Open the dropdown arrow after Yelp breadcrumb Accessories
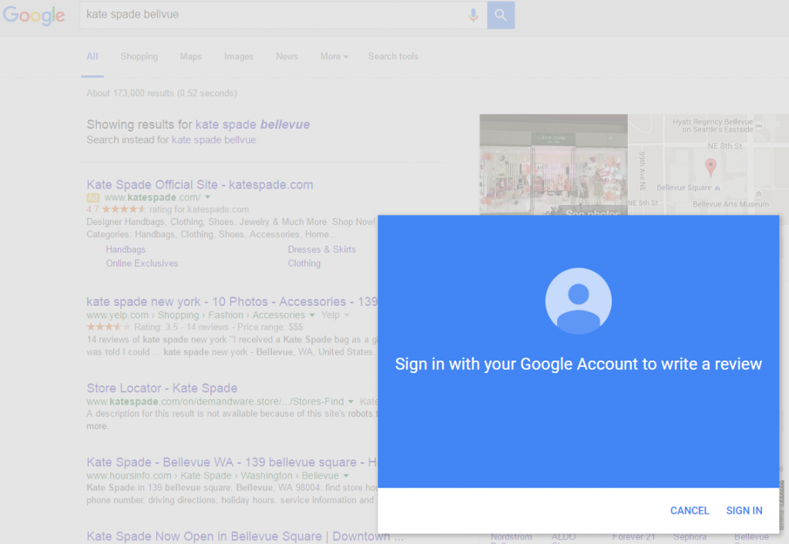Viewport: 789px width, 544px height. click(312, 315)
